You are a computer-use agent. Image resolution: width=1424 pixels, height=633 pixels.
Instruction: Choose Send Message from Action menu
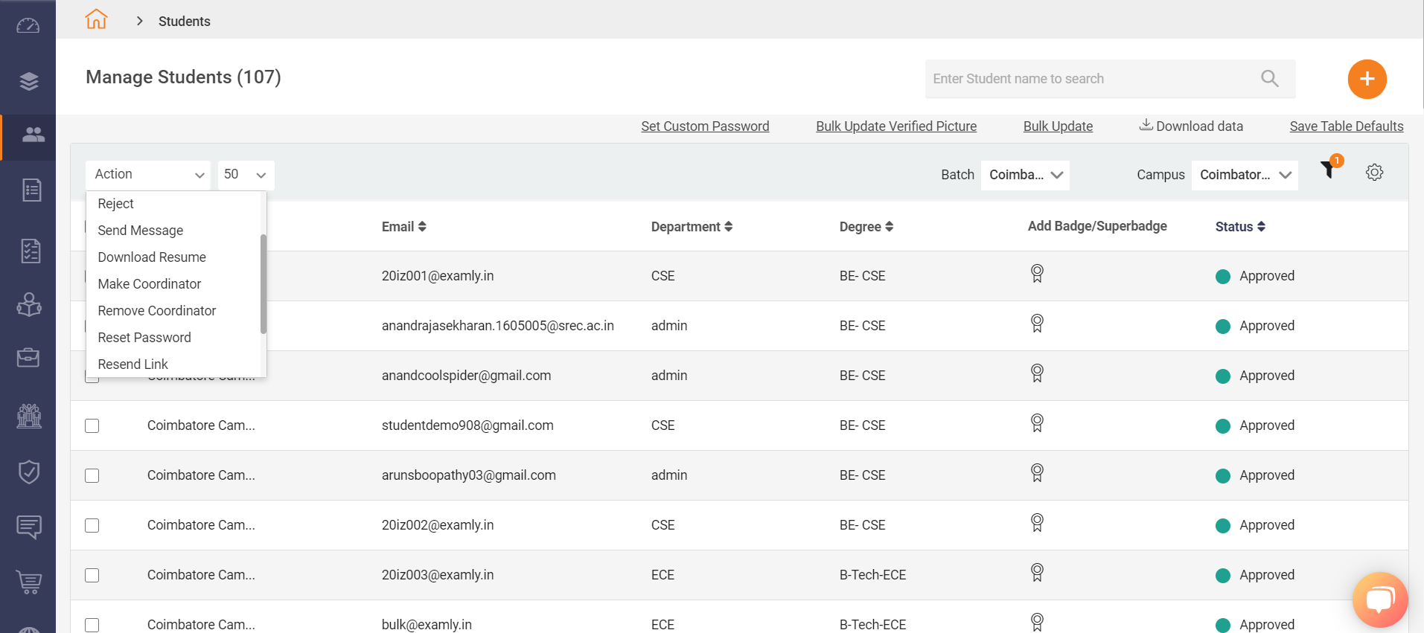(173, 231)
